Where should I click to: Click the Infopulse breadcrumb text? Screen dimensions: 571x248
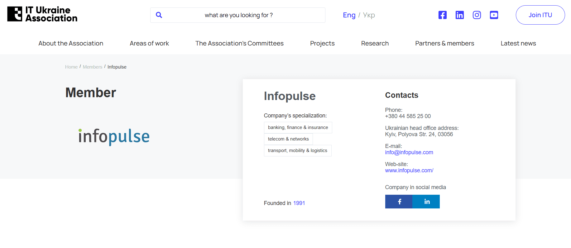(117, 67)
